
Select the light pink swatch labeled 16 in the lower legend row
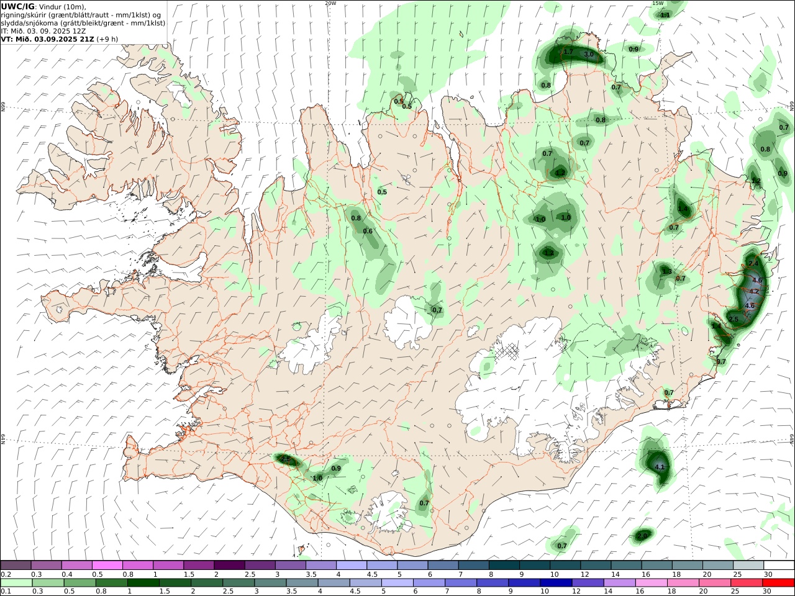(x=651, y=582)
